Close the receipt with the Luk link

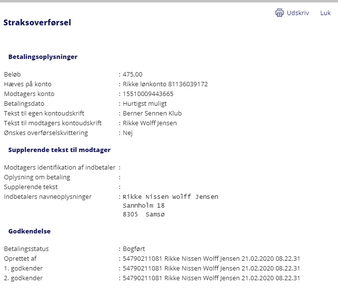point(325,13)
